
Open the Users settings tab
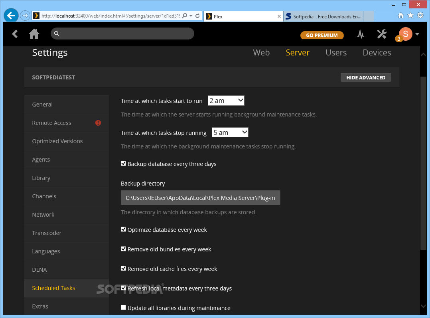pos(336,52)
